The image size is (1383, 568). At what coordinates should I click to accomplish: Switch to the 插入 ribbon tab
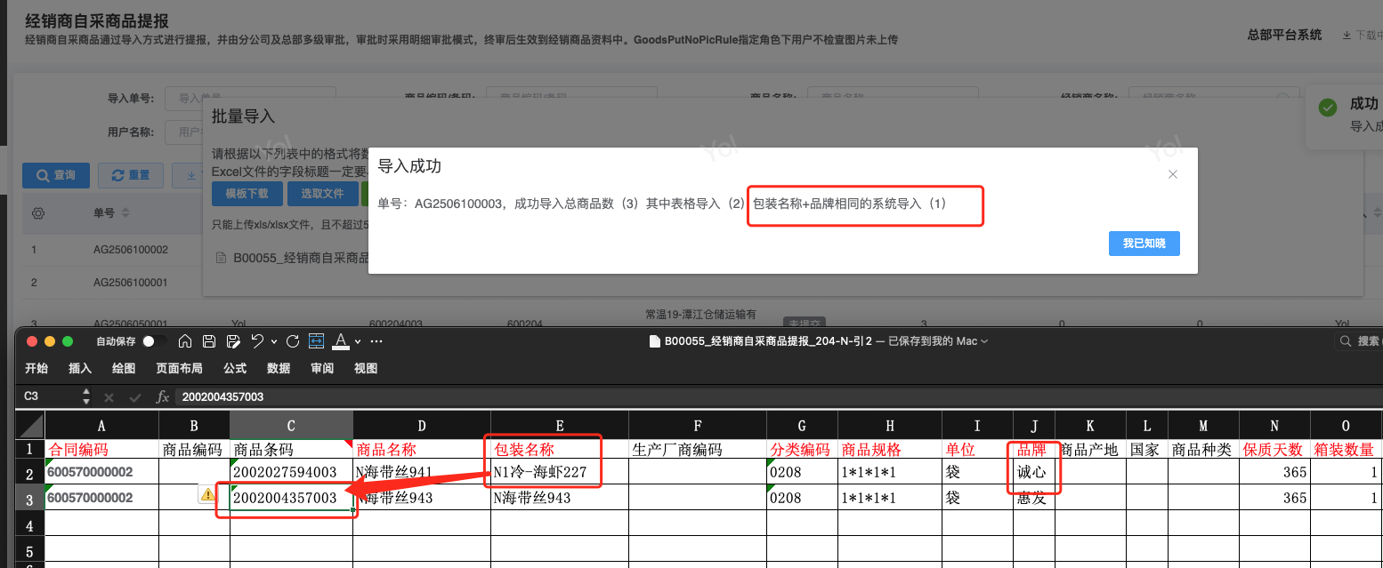80,368
